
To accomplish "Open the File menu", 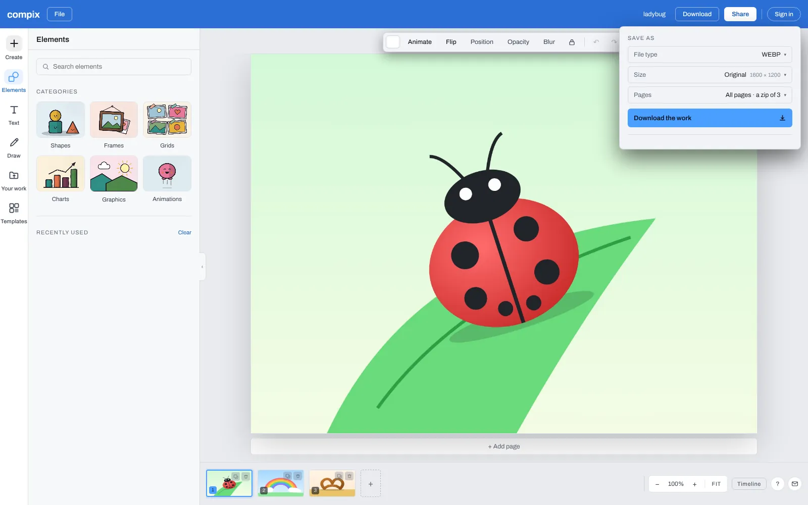I will point(60,14).
